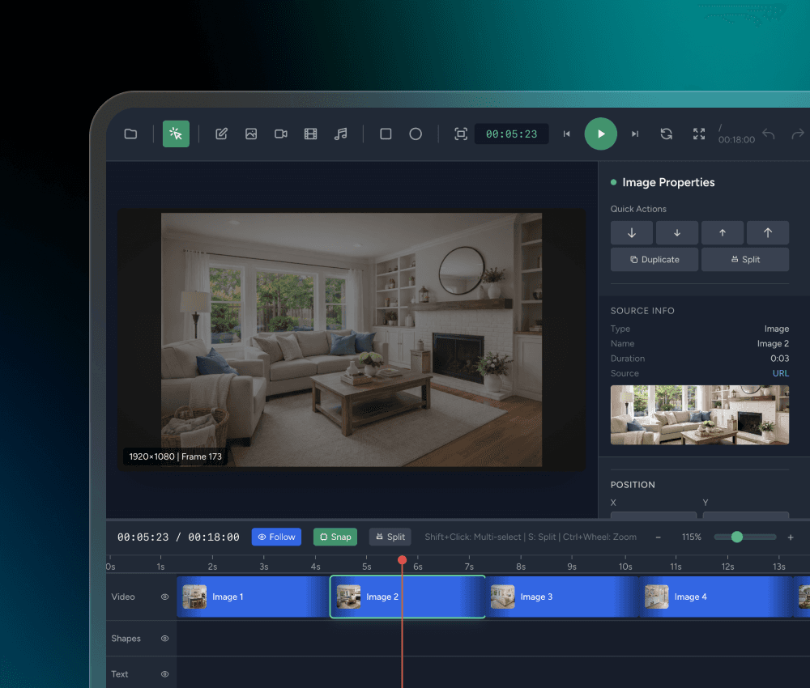This screenshot has height=688, width=810.
Task: Send layer to bottom with first arrow
Action: tap(632, 233)
